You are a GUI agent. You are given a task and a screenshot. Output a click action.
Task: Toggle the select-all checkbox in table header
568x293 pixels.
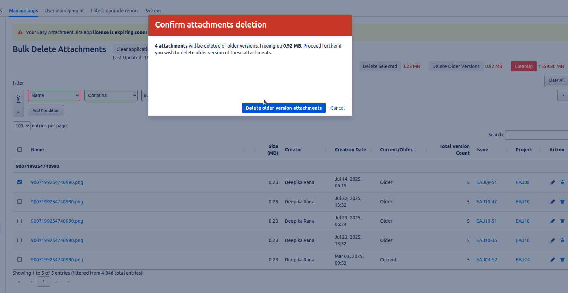19,150
